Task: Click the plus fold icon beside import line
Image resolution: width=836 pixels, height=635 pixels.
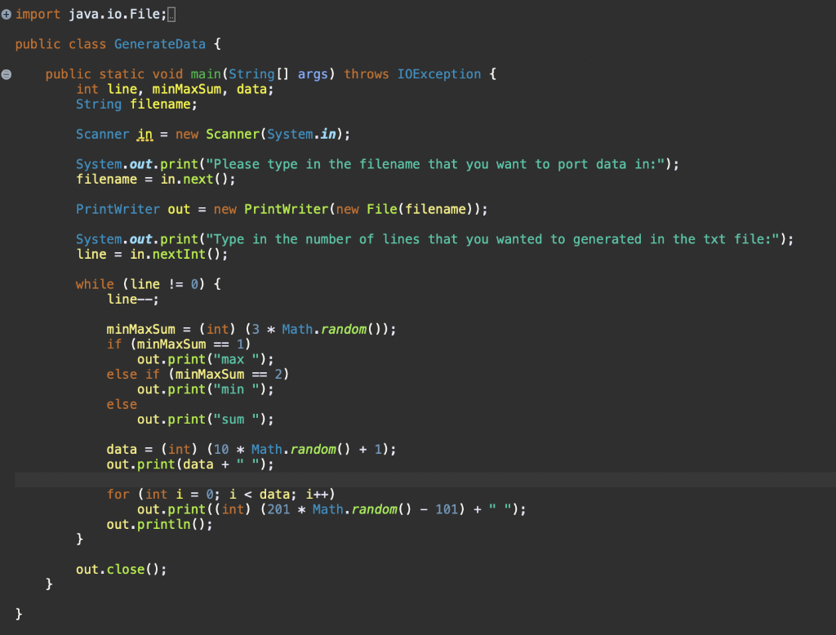Action: click(x=7, y=13)
